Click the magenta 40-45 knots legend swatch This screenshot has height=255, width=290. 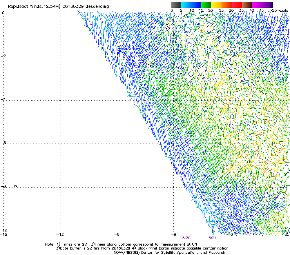257,5
